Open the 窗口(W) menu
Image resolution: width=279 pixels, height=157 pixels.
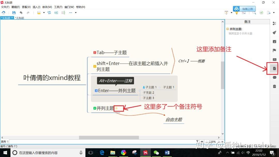pyautogui.click(x=69, y=7)
